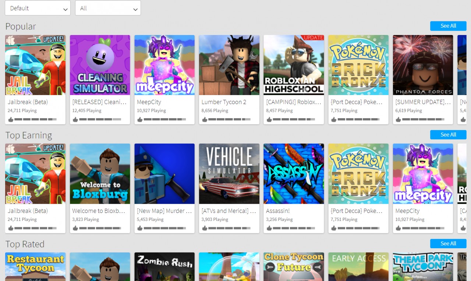Viewport: 471px width, 281px height.
Task: Click "6,619 Playing" count text
Action: coord(408,110)
